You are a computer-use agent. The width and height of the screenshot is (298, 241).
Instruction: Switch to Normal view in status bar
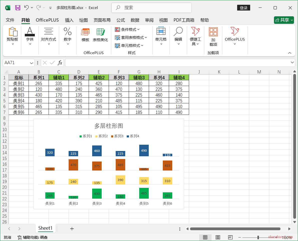205,237
